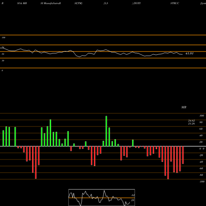
Task: Click the RSI axis label 50
Action: (3, 54)
